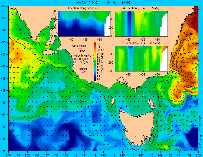203x157 pixels.
Task: Click the medium 0.4 m/s velocity legend arrowhead
Action: 81,62
